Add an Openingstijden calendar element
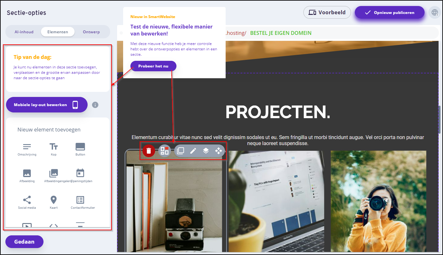This screenshot has height=255, width=443. [x=80, y=176]
